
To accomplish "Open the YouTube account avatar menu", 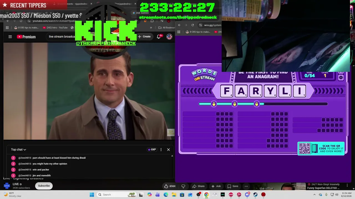I will [169, 36].
